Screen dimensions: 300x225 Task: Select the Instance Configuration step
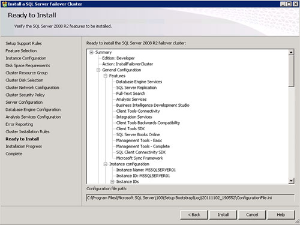pyautogui.click(x=26, y=58)
